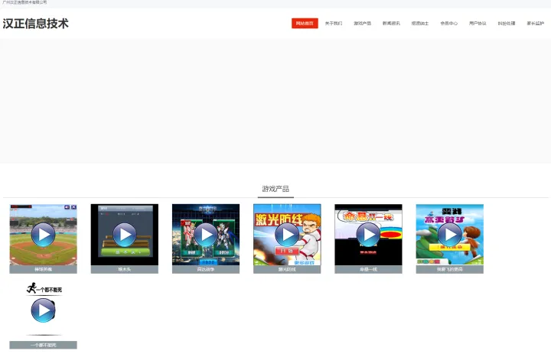Viewport: 551px width, 357px height.
Task: Open the 招贤纳士 recruitment page
Action: click(x=420, y=23)
